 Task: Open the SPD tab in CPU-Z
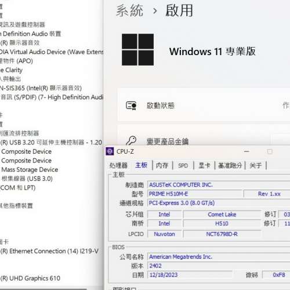click(183, 165)
